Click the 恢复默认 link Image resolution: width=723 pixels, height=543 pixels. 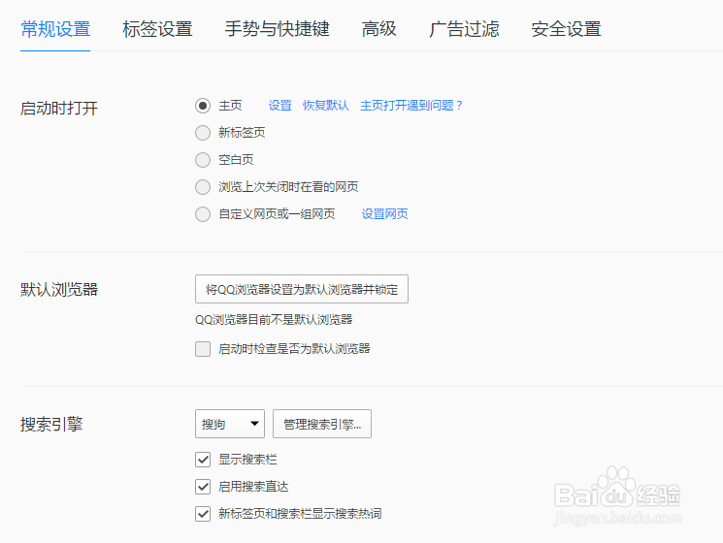click(x=326, y=106)
